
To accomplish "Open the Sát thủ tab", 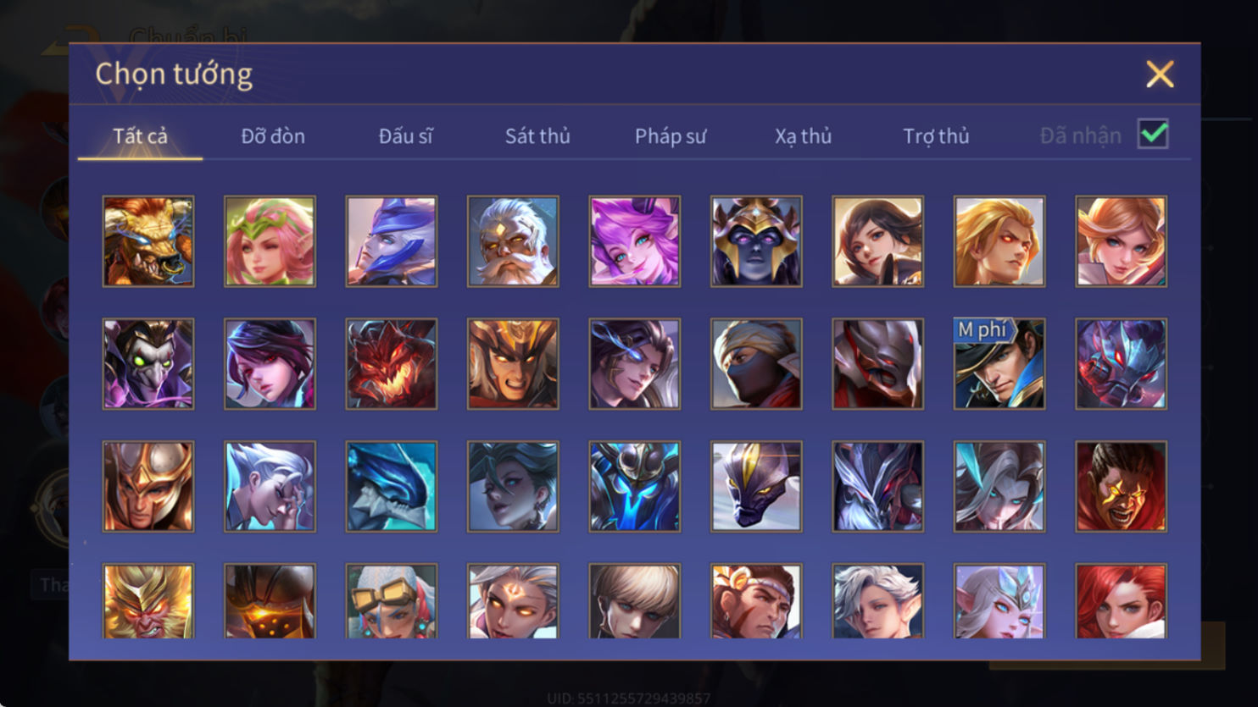I will (537, 135).
